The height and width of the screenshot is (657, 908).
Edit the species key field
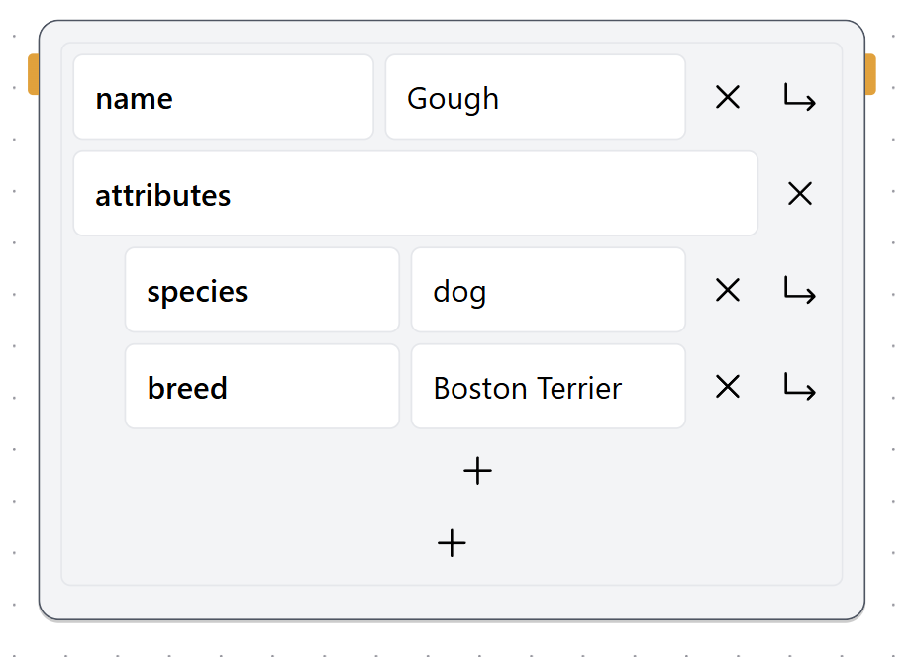[261, 290]
